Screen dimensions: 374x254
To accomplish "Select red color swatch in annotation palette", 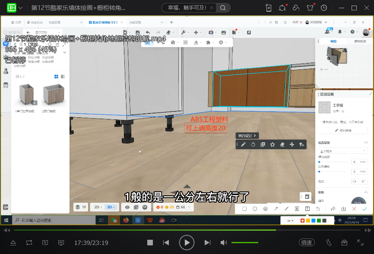I will click(x=302, y=221).
